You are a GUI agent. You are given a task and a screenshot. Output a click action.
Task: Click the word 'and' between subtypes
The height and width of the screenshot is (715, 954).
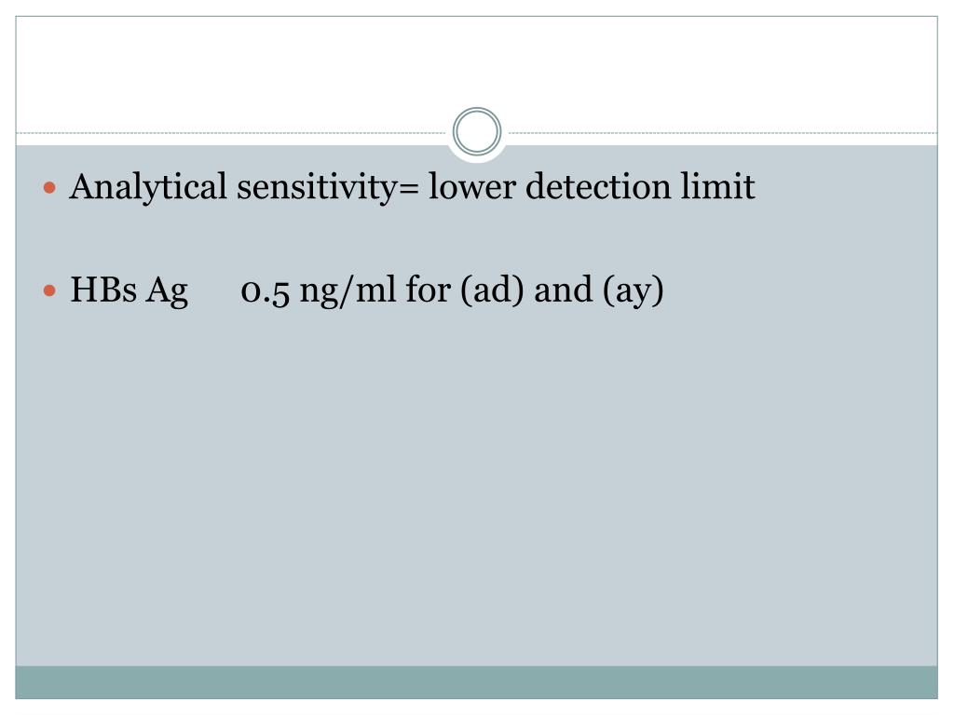pos(563,290)
